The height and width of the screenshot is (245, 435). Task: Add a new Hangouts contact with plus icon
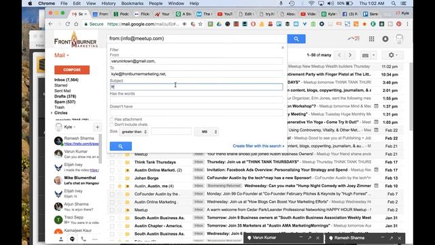[97, 127]
